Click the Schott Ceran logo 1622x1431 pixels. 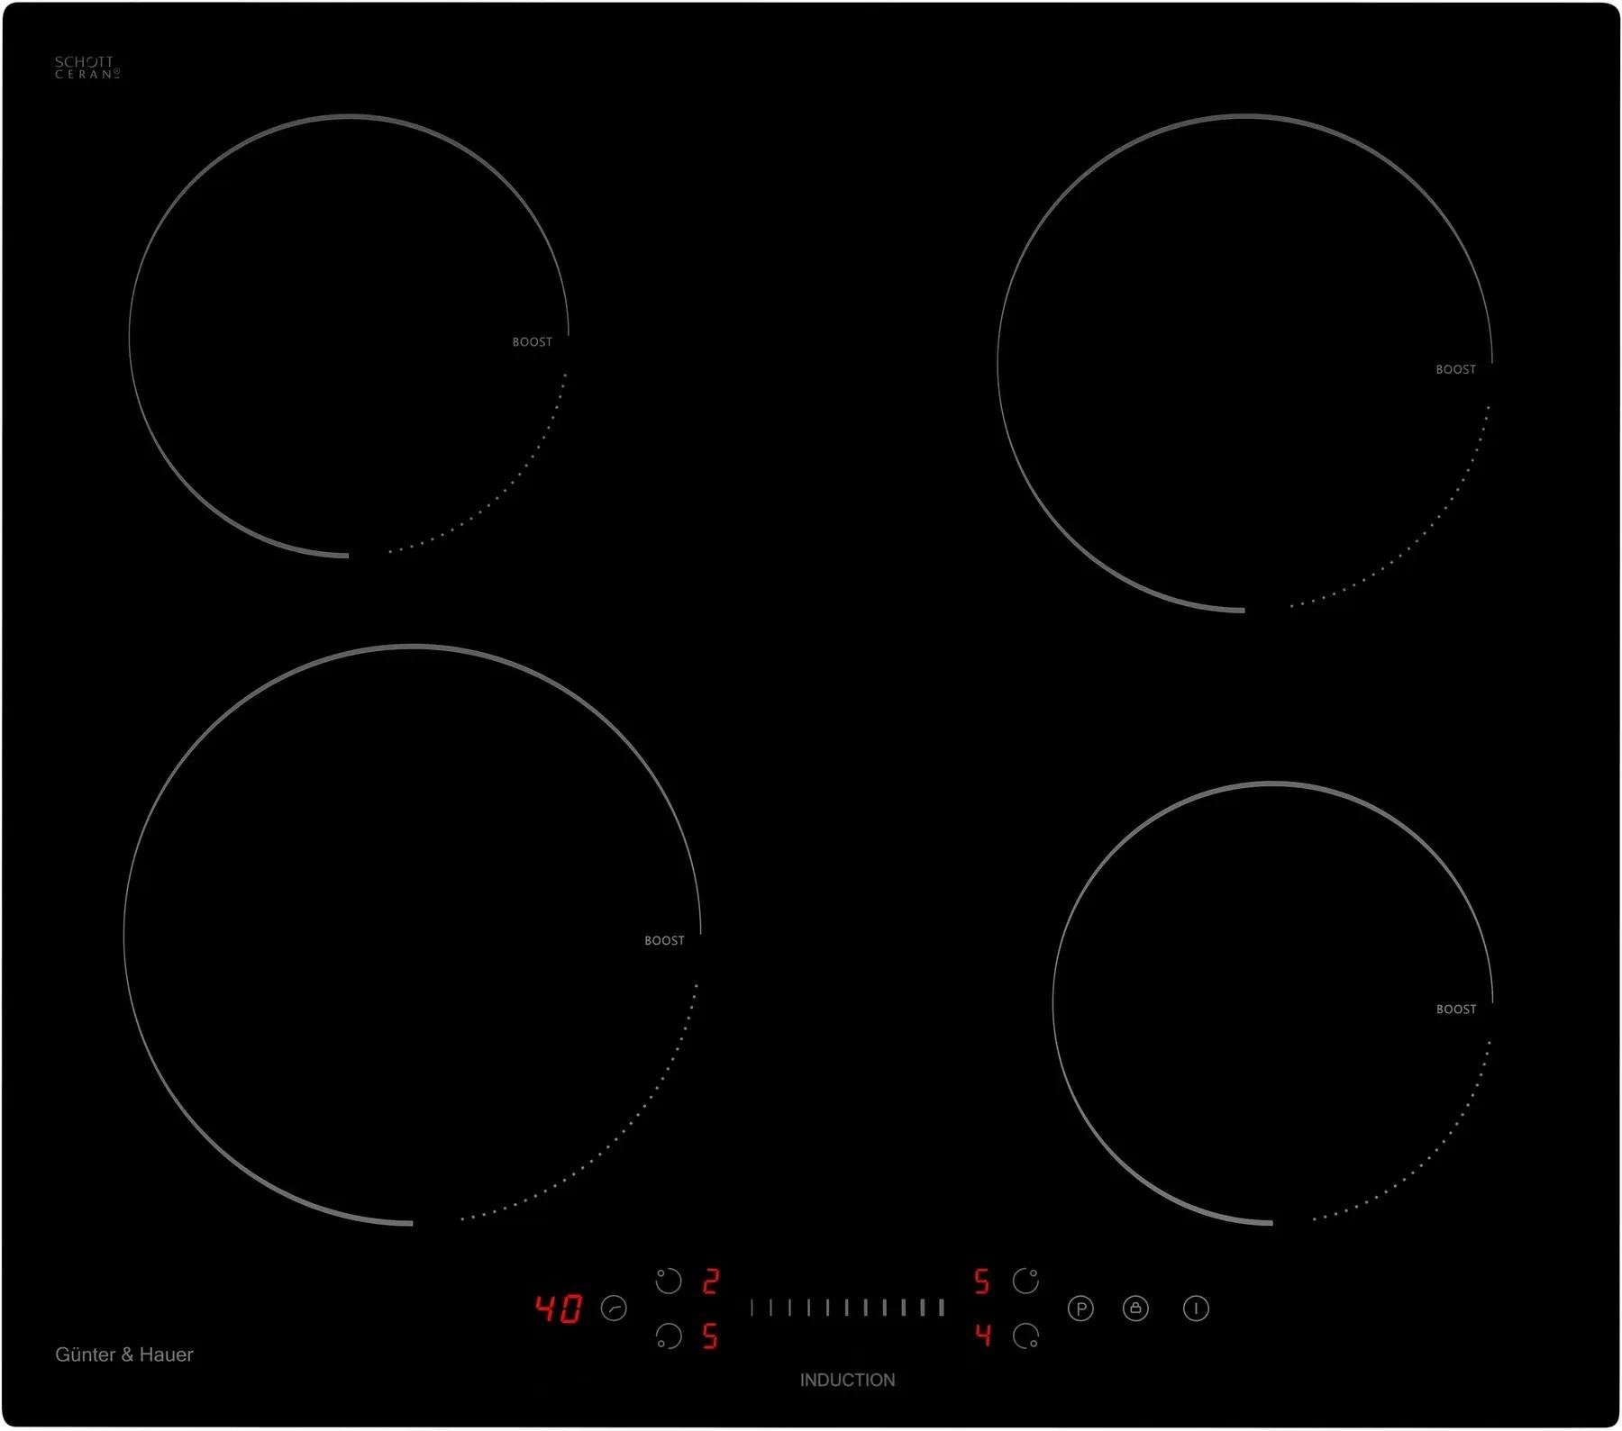click(87, 68)
